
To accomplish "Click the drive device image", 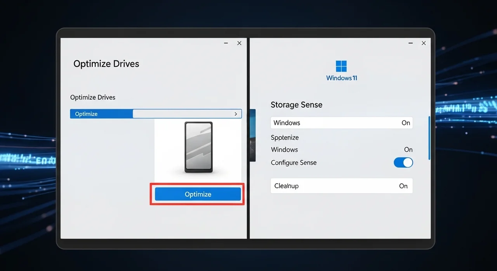I will tap(198, 147).
